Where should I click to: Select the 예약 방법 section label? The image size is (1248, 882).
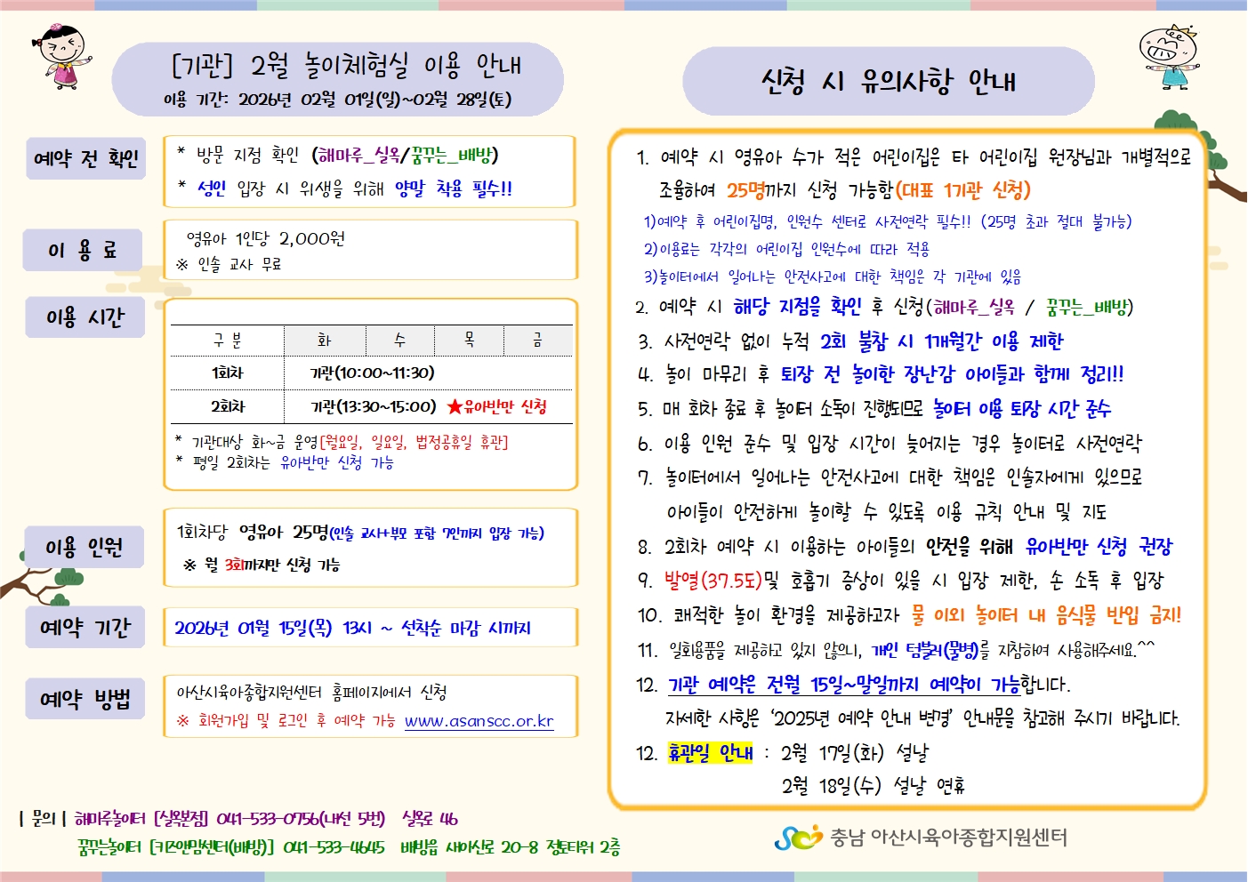tap(85, 699)
